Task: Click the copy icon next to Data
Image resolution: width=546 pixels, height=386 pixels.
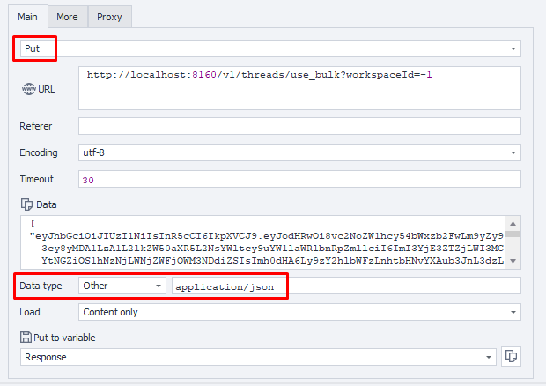Action: click(26, 204)
